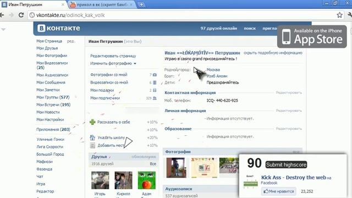Click the Мне нравится like button
Image resolution: width=352 pixels, height=198 pixels.
tap(279, 191)
